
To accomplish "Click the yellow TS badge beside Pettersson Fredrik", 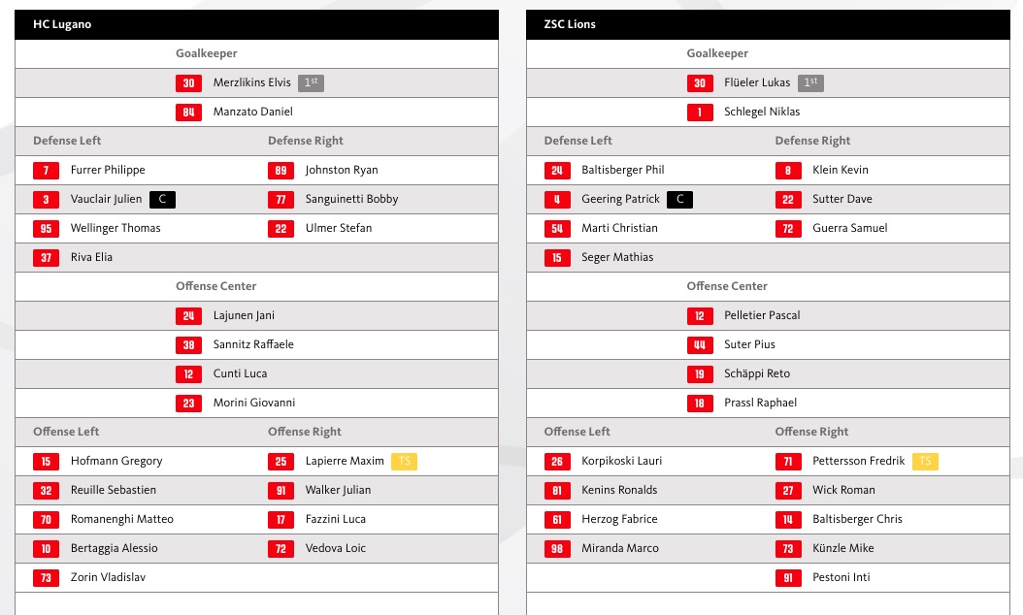I will [925, 461].
